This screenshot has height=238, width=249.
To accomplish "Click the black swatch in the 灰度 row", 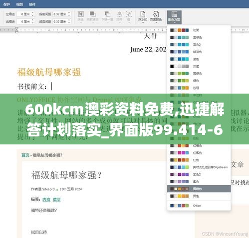I will tap(172, 66).
